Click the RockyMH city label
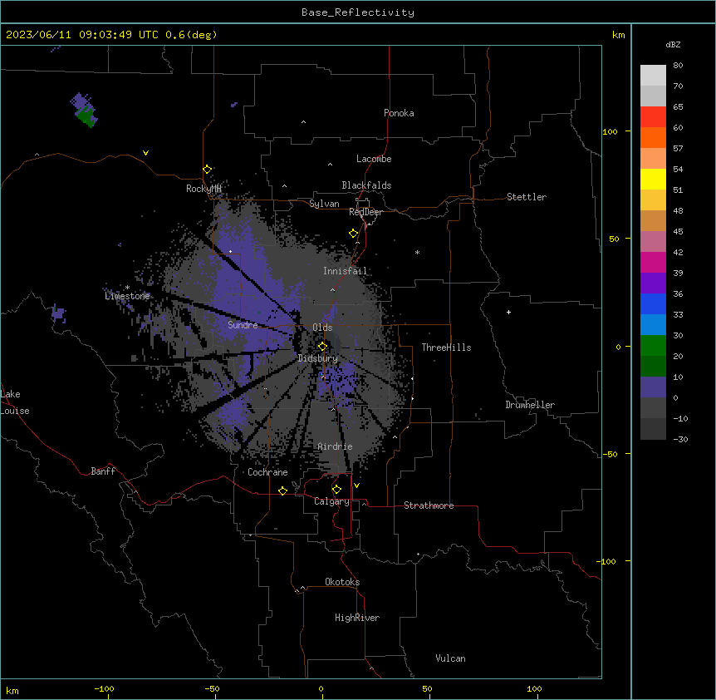 [x=204, y=189]
